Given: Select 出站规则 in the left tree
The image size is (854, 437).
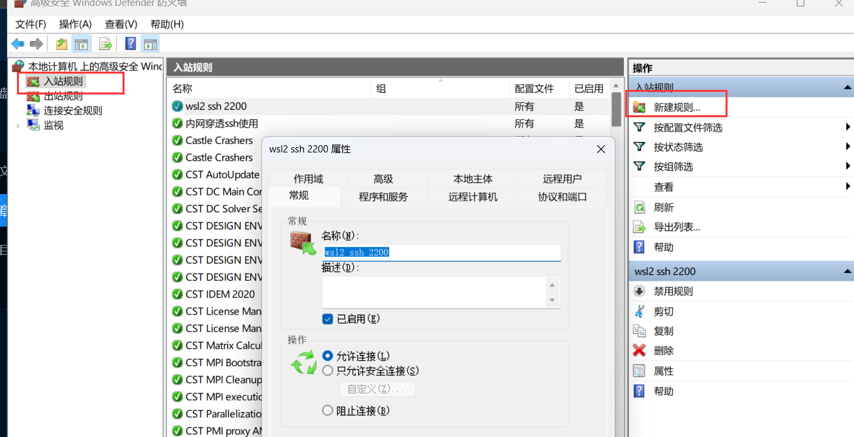Looking at the screenshot, I should tap(63, 96).
